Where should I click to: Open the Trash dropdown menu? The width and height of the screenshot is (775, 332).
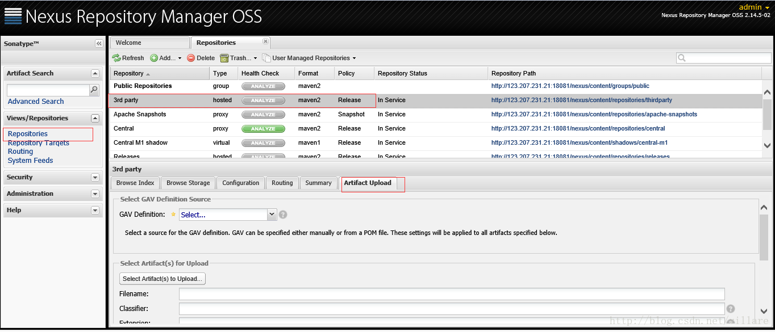pos(239,58)
